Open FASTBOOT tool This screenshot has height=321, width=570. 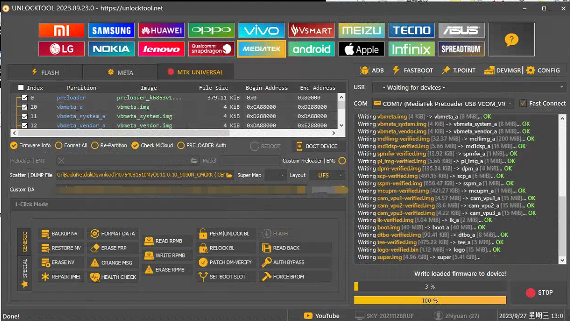(412, 70)
